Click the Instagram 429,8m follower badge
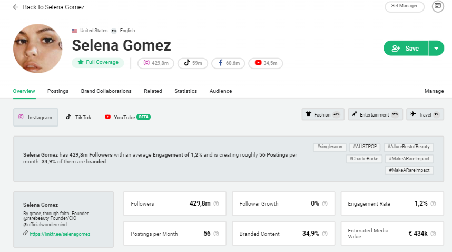This screenshot has width=452, height=252. 155,63
